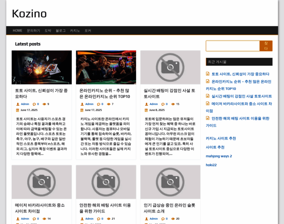This screenshot has width=284, height=224.
Task: Click calendar icon on 온라인카지노 순위 post
Action: pos(82,110)
